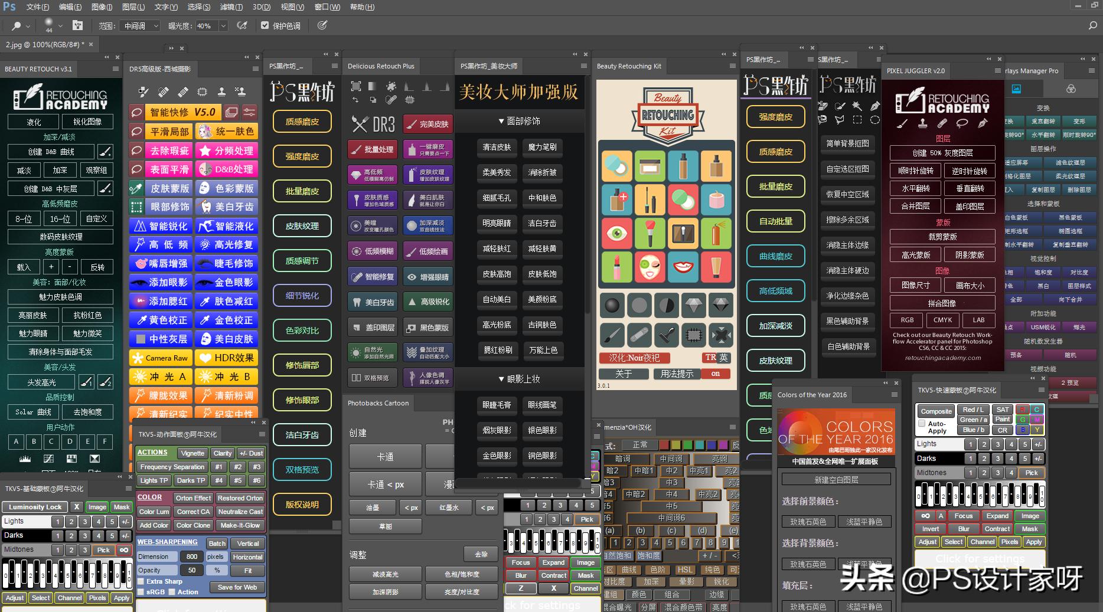
Task: Click the eye icon in Beauty Retouching Kit
Action: (616, 233)
